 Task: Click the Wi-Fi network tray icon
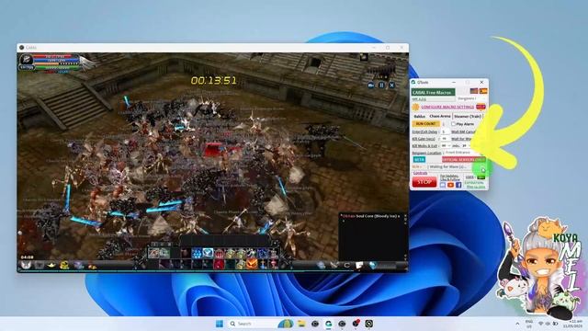(541, 324)
